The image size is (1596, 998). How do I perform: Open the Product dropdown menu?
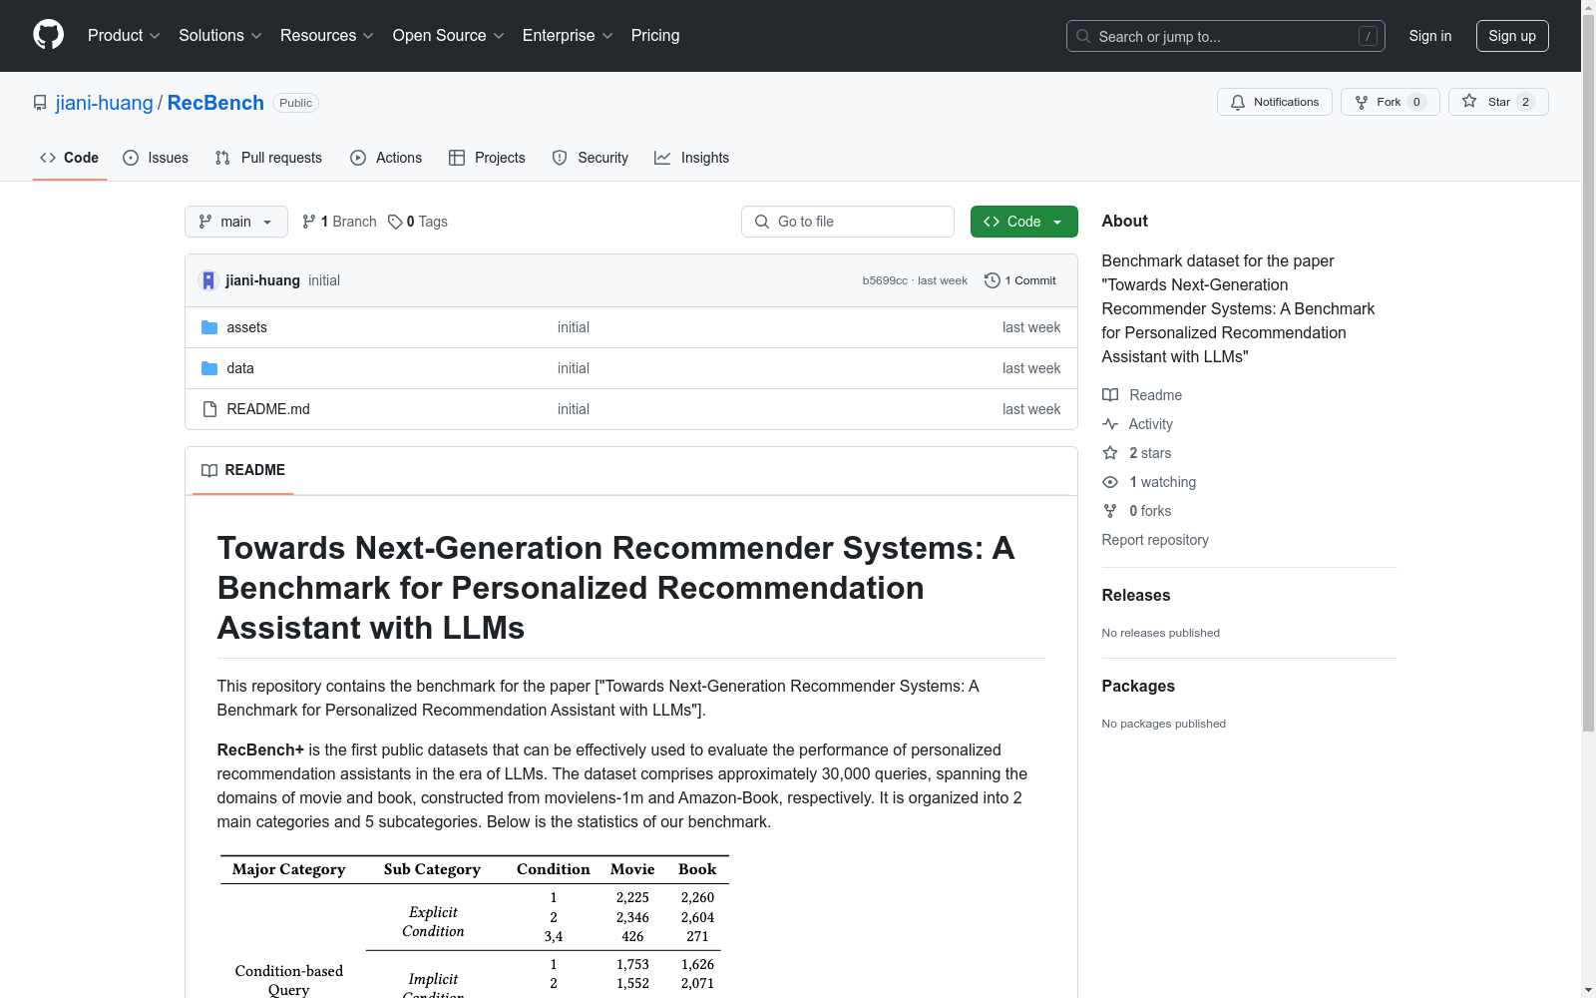[124, 36]
